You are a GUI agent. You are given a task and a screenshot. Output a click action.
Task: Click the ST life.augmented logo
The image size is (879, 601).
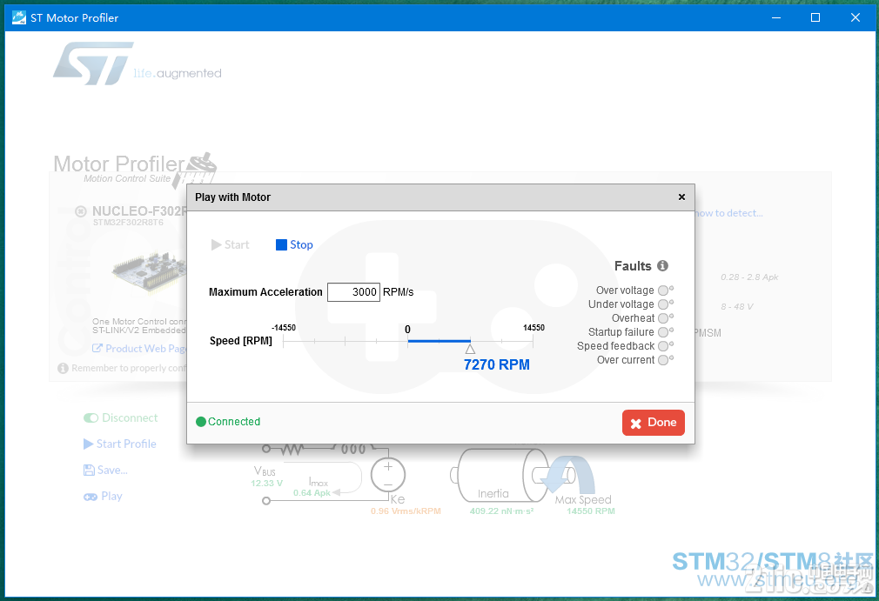click(x=138, y=63)
